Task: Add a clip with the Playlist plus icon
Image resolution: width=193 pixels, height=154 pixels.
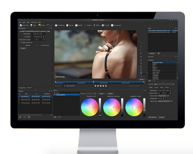Action: point(20,117)
